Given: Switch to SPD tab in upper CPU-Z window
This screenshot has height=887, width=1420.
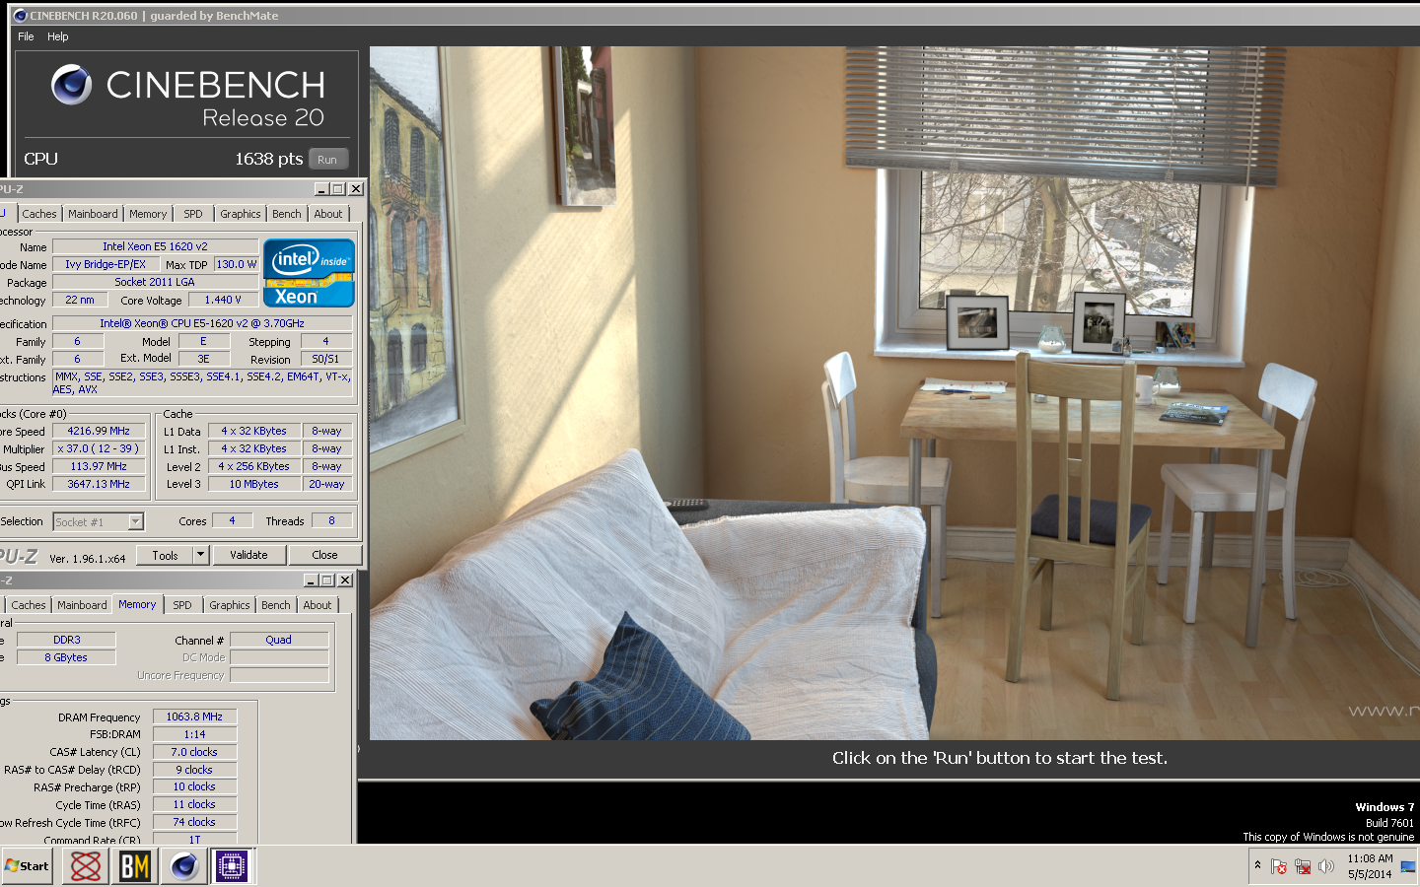Looking at the screenshot, I should (x=193, y=214).
